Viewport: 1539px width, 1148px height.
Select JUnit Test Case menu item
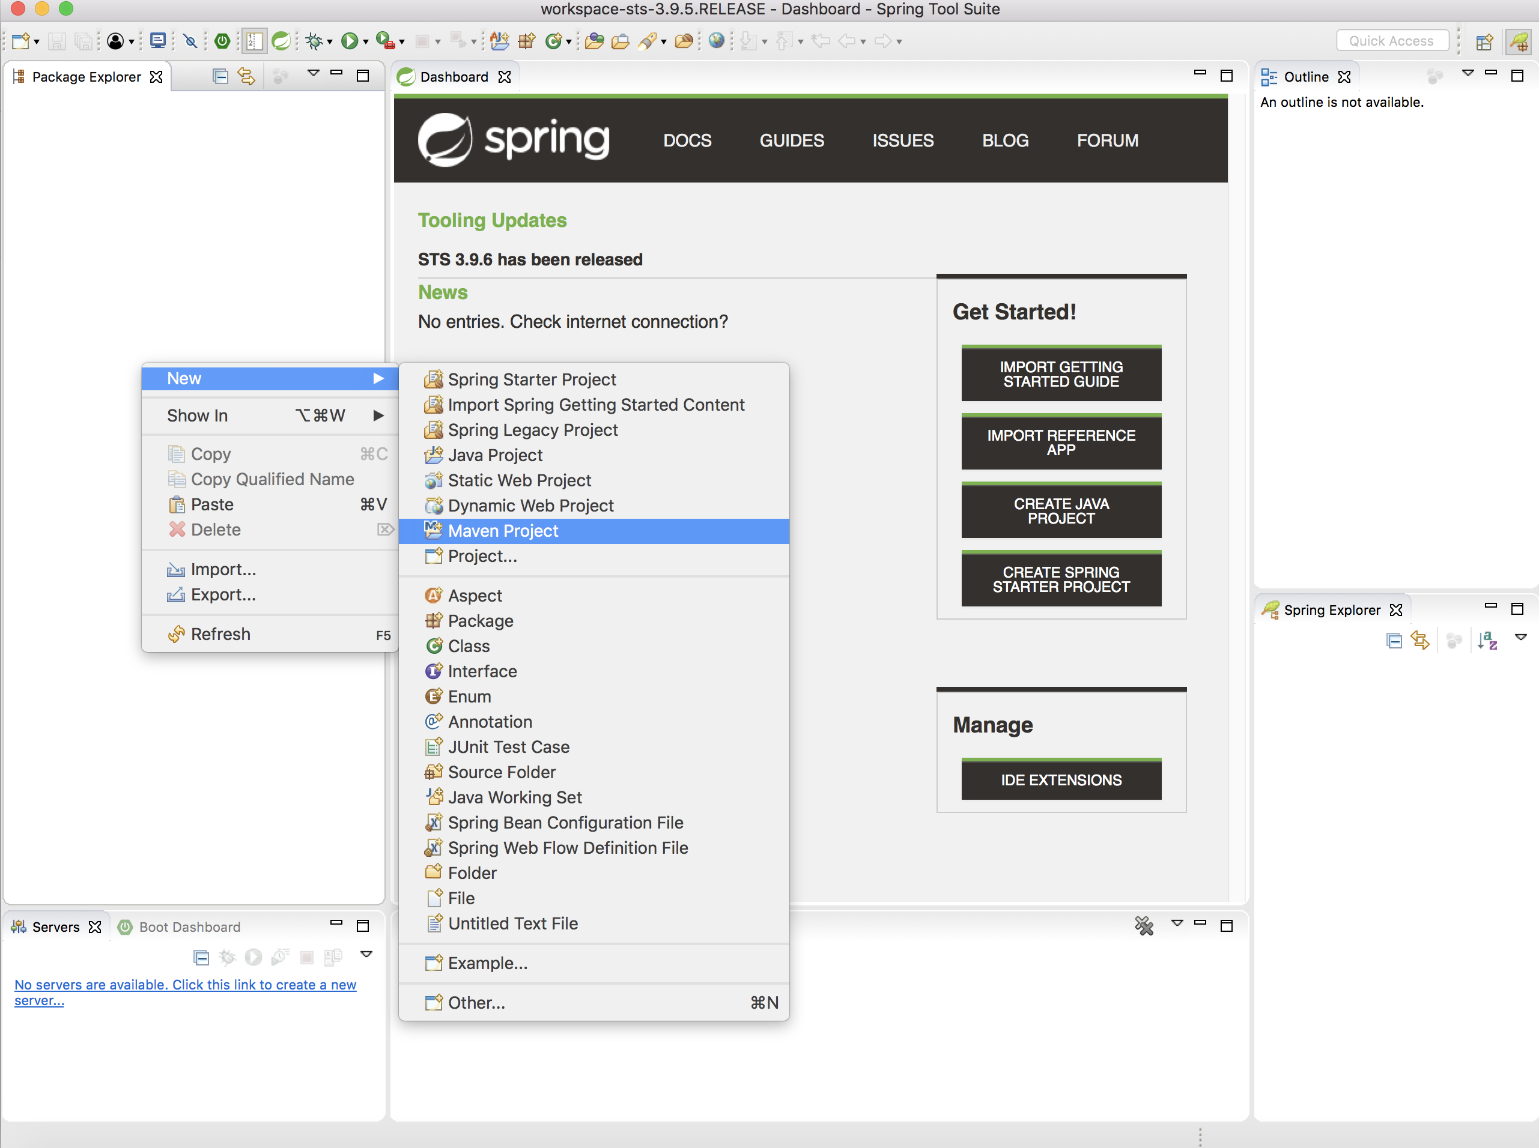tap(594, 747)
